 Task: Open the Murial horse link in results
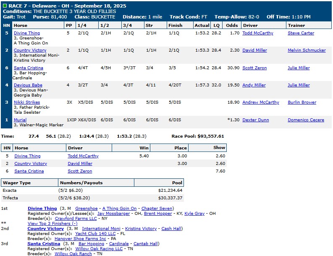coord(20,120)
